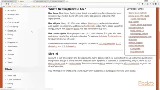Open the Work bookmarks folder
The image size is (160, 90).
pos(43,6)
